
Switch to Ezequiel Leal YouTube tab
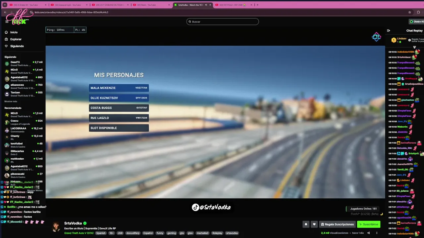coord(69,5)
